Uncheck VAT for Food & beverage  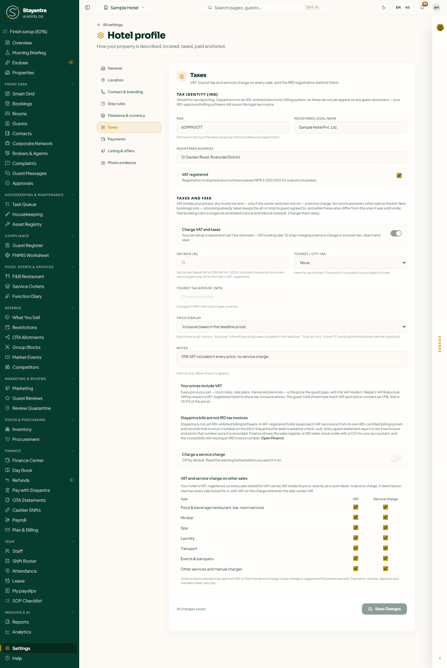pyautogui.click(x=356, y=507)
